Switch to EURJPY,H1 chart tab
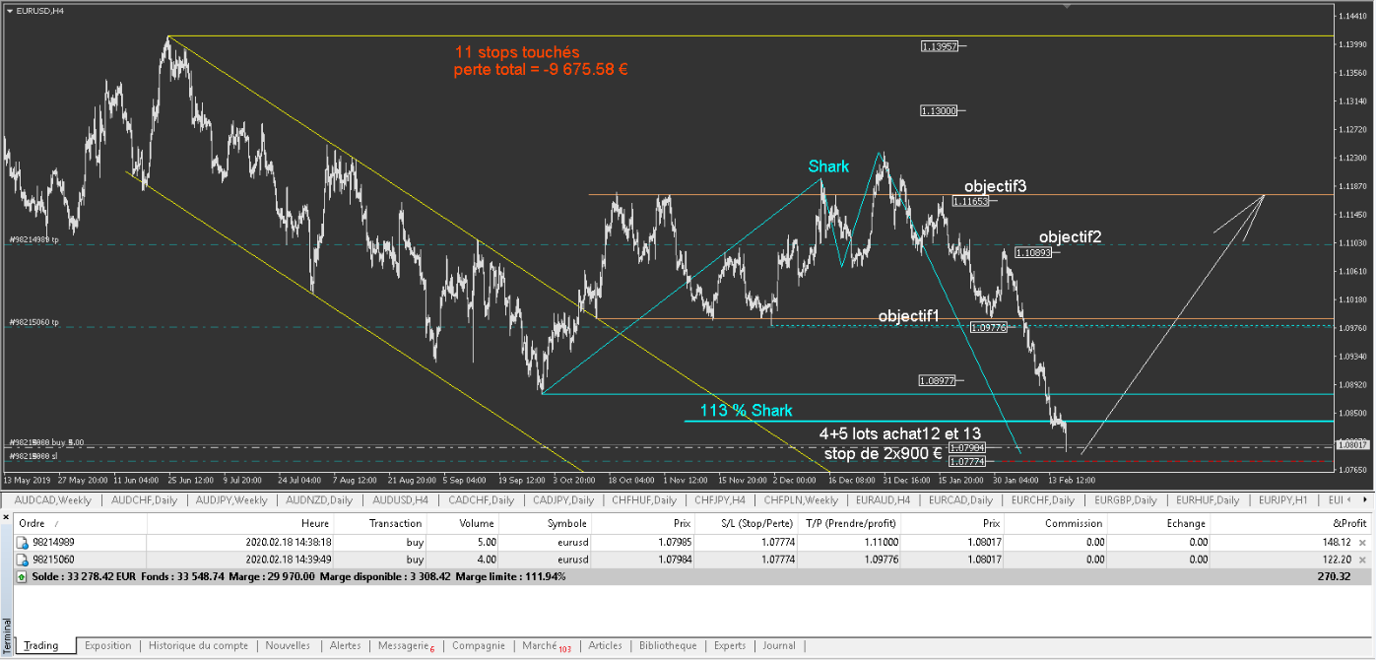Viewport: 1376px width, 660px height. point(1284,500)
